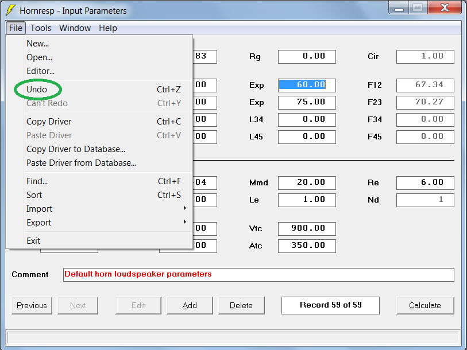
Task: Click the Mmd label
Action: click(x=258, y=182)
